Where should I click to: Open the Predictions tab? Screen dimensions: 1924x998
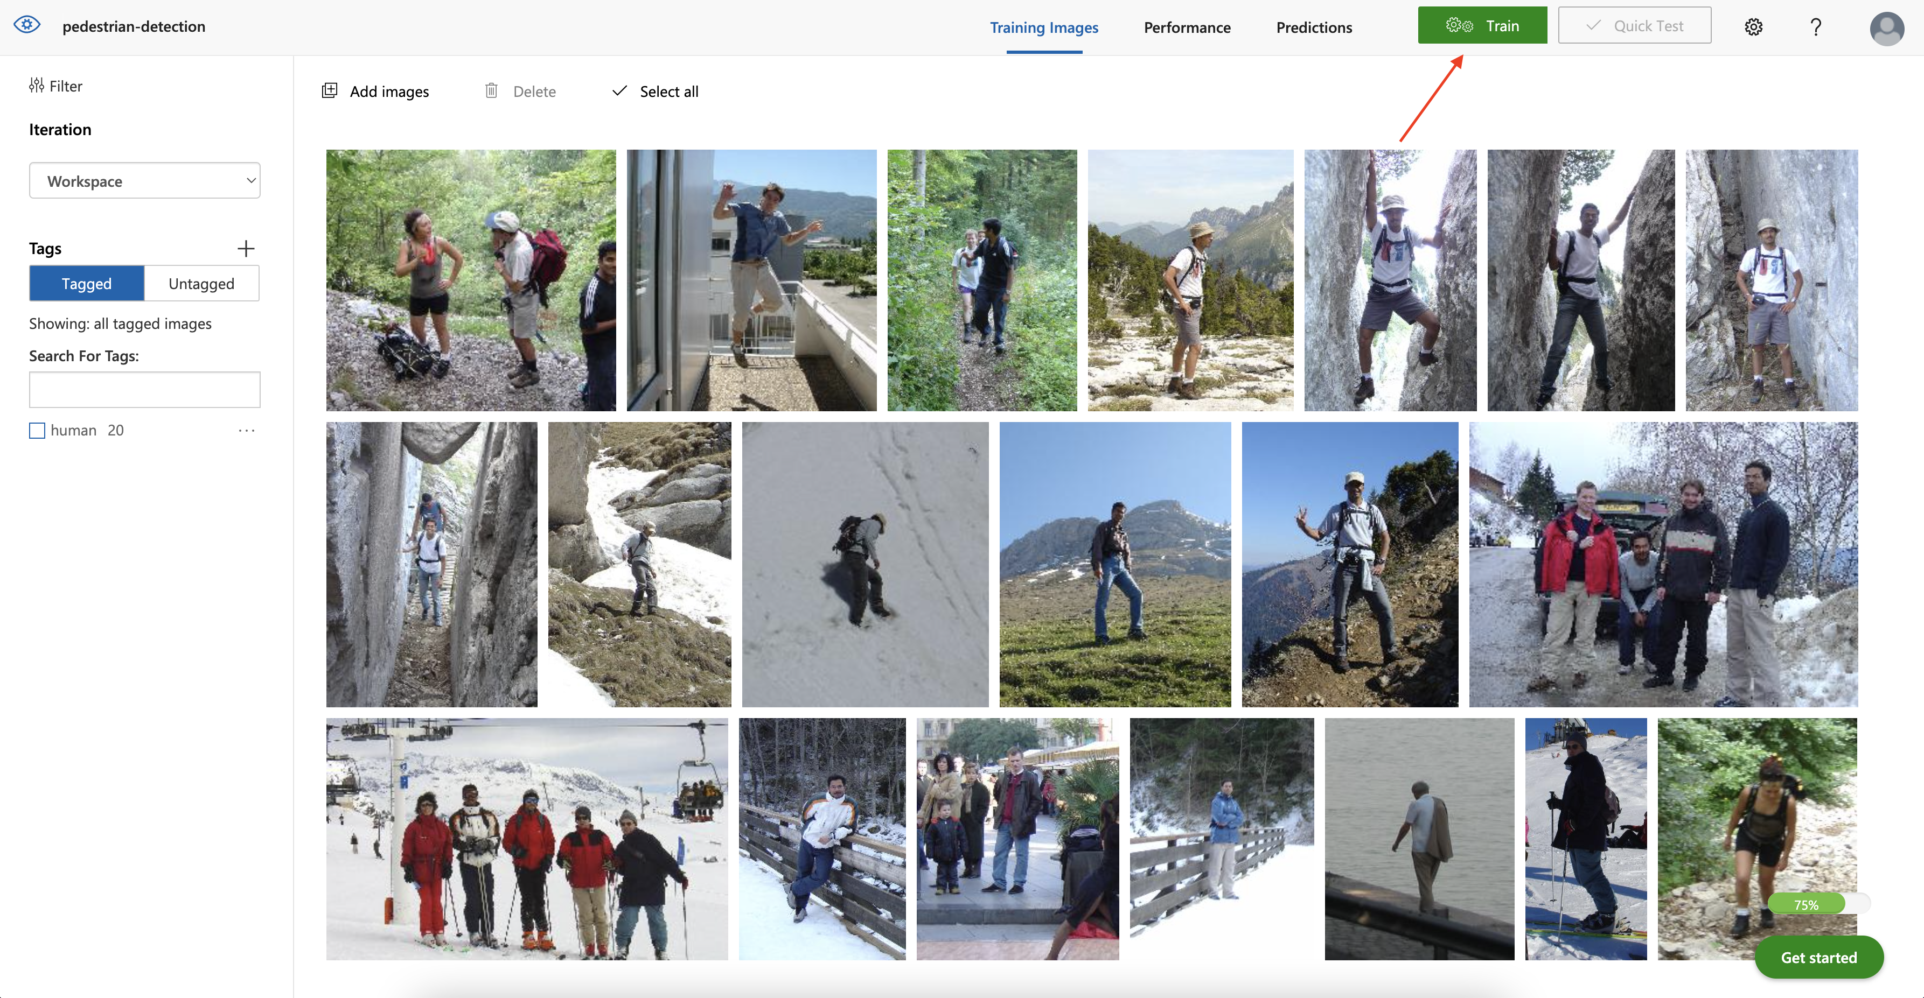click(x=1314, y=27)
